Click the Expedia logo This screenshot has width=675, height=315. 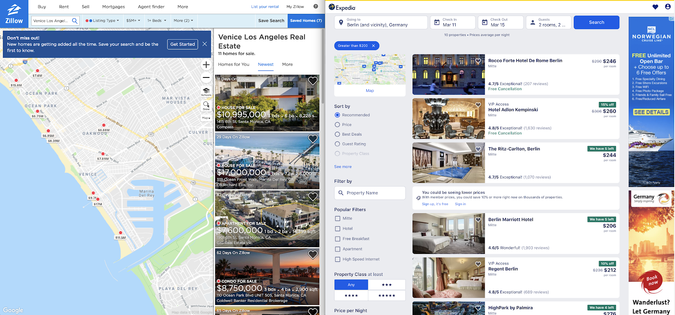pos(342,7)
